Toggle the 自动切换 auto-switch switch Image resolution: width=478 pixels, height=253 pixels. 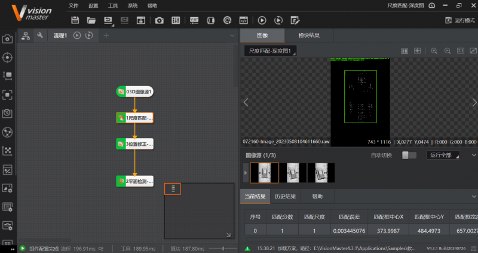(409, 156)
